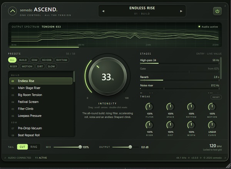This screenshot has width=231, height=169.
Task: Click the preset list scrollbar
Action: tap(74, 76)
